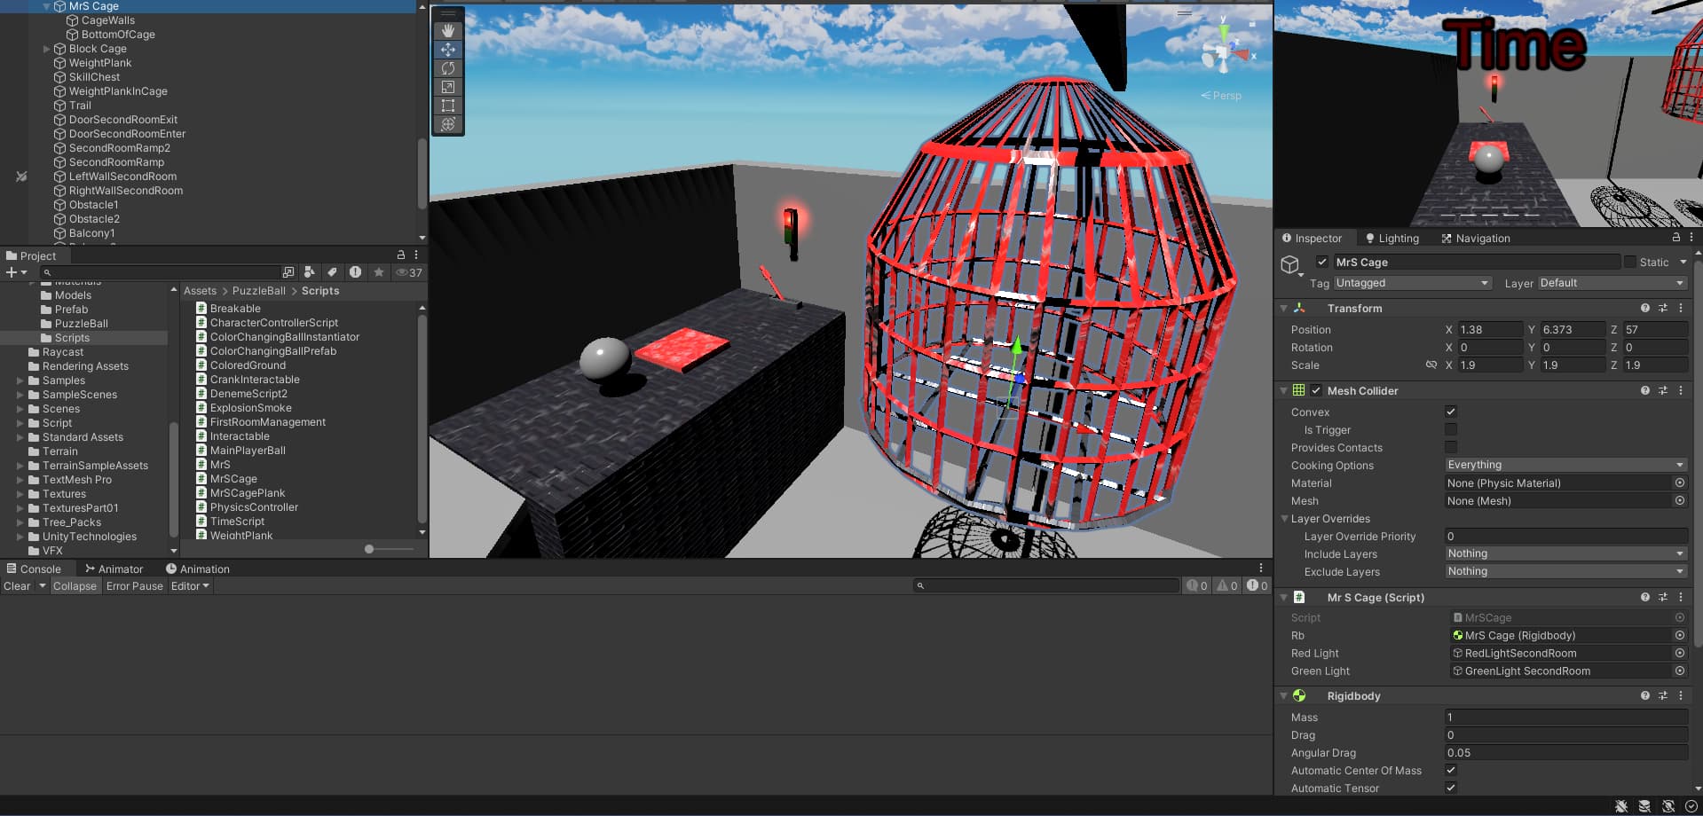This screenshot has height=816, width=1703.
Task: Open the Lighting tab in Inspector area
Action: click(x=1392, y=238)
